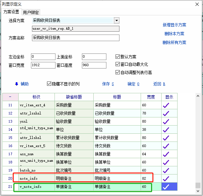Toggle 隐藏不显示的列 checkbox
Screen dimensions: 203x196
click(49, 84)
